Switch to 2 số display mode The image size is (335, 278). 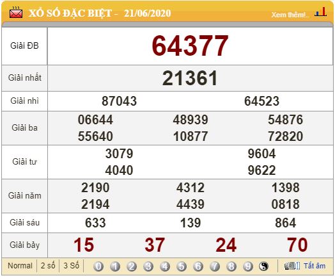(48, 266)
